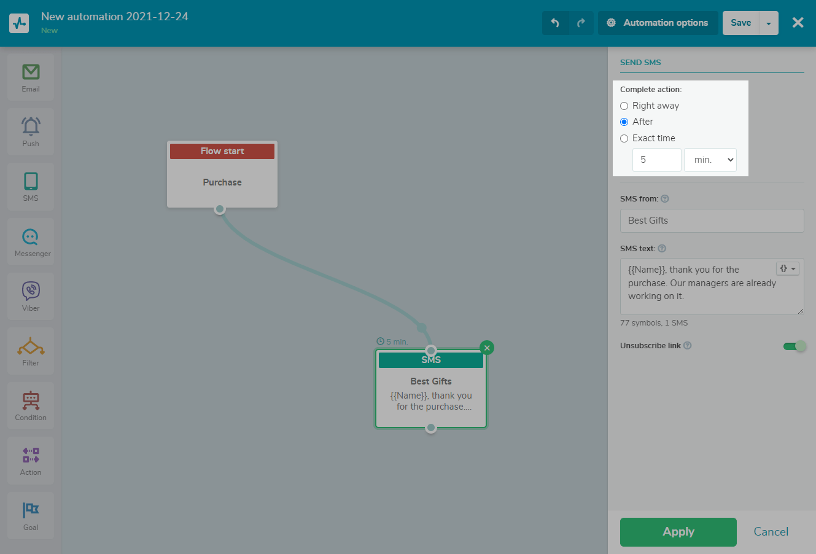This screenshot has width=816, height=554.
Task: Open help tooltip for SMS text
Action: (662, 248)
